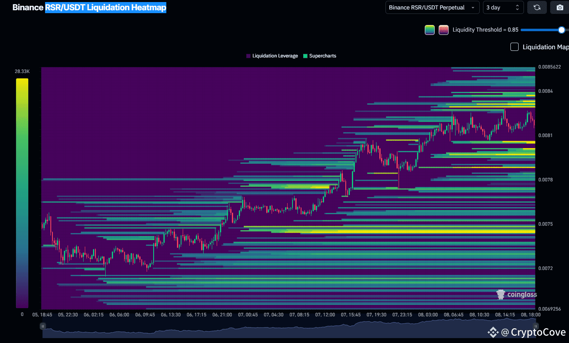
Task: Enable the Liquidation Map checkbox
Action: [x=515, y=47]
